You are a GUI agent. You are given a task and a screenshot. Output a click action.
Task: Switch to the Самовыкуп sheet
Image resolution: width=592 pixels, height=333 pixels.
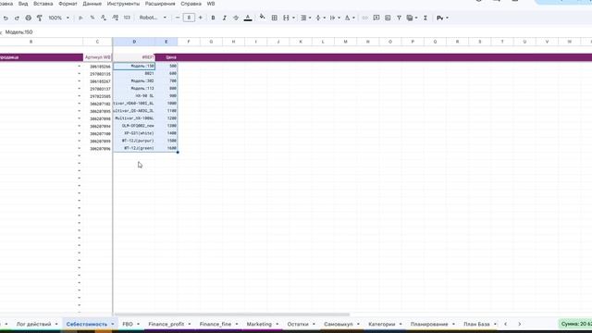click(x=339, y=324)
